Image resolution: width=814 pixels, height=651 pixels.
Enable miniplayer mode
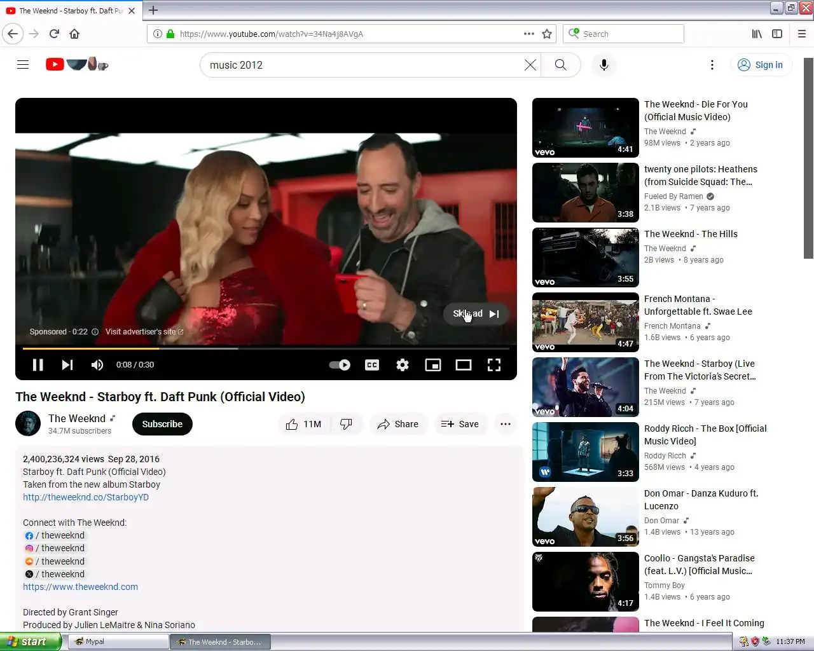433,365
